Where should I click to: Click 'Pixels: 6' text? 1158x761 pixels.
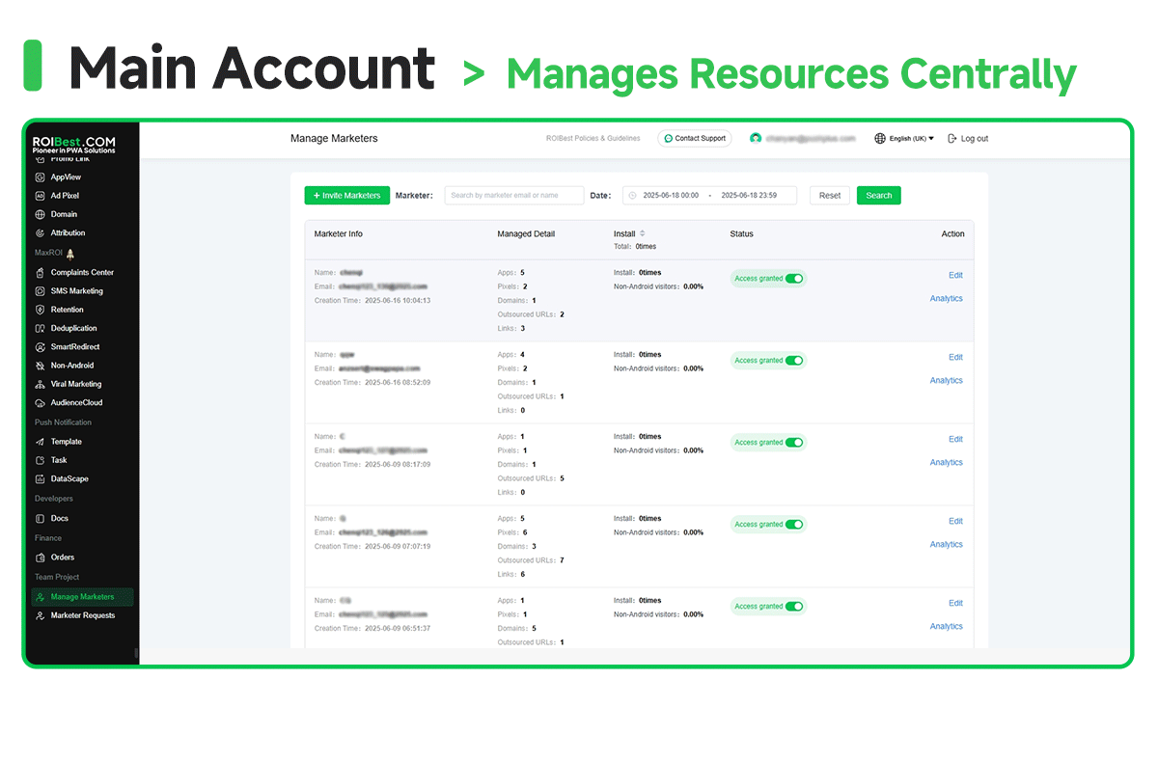[x=512, y=532]
